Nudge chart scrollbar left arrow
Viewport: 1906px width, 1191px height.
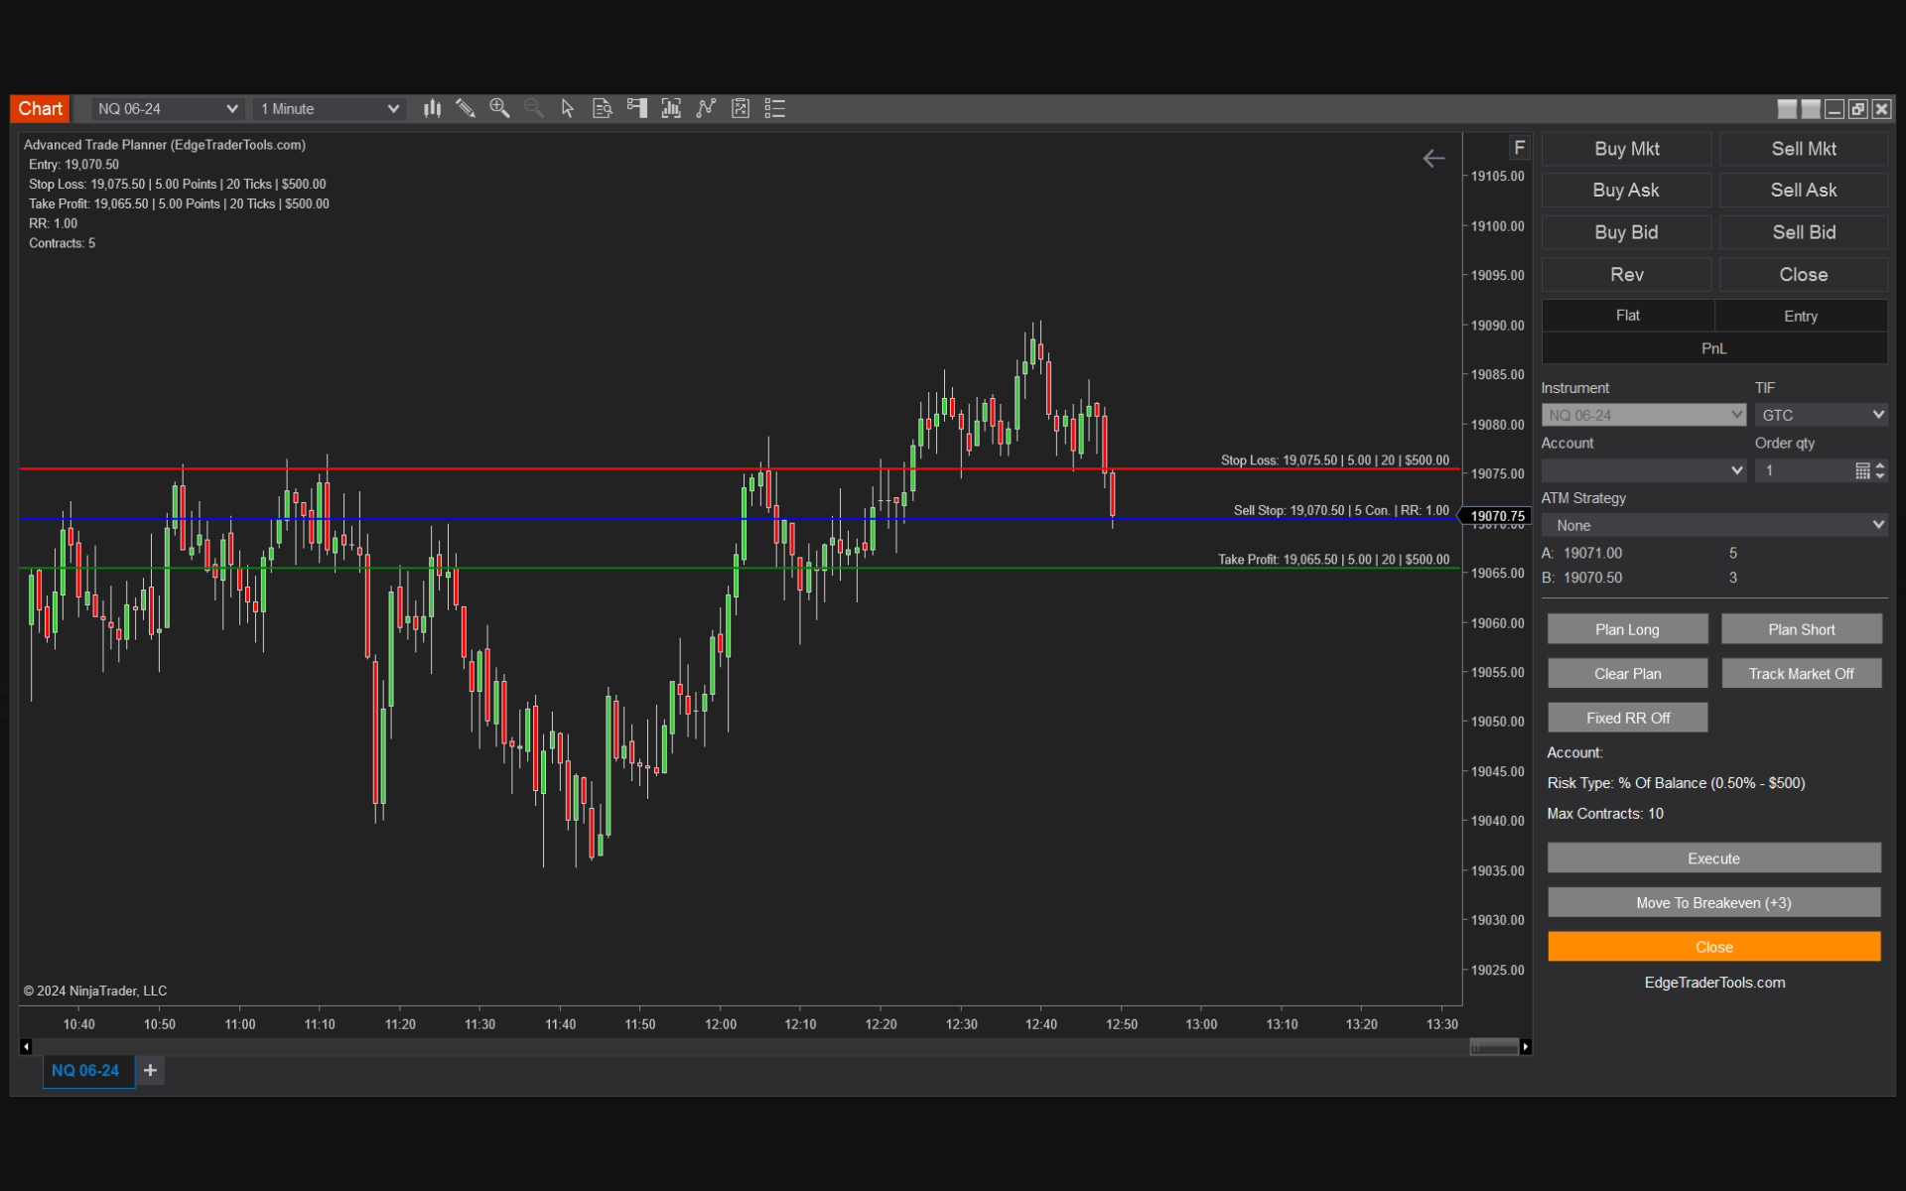coord(26,1046)
